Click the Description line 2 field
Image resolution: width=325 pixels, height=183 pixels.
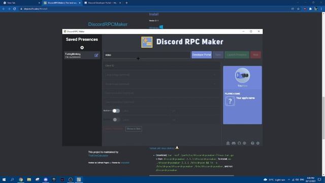(x=162, y=102)
